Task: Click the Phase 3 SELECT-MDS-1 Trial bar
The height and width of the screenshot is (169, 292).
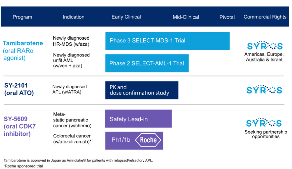Action: (167, 41)
